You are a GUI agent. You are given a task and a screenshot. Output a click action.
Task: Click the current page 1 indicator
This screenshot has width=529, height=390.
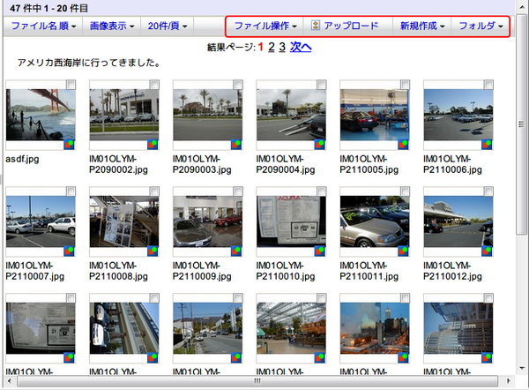[260, 47]
